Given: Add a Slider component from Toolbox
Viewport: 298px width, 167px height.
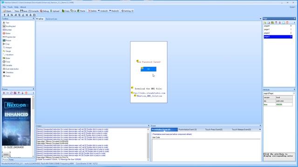Looking at the screenshot, I should coord(7,58).
